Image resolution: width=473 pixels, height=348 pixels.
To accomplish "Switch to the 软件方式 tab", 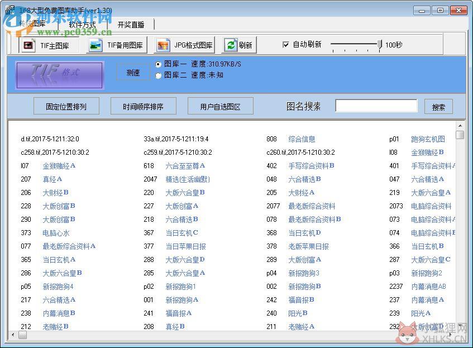I will tap(82, 25).
